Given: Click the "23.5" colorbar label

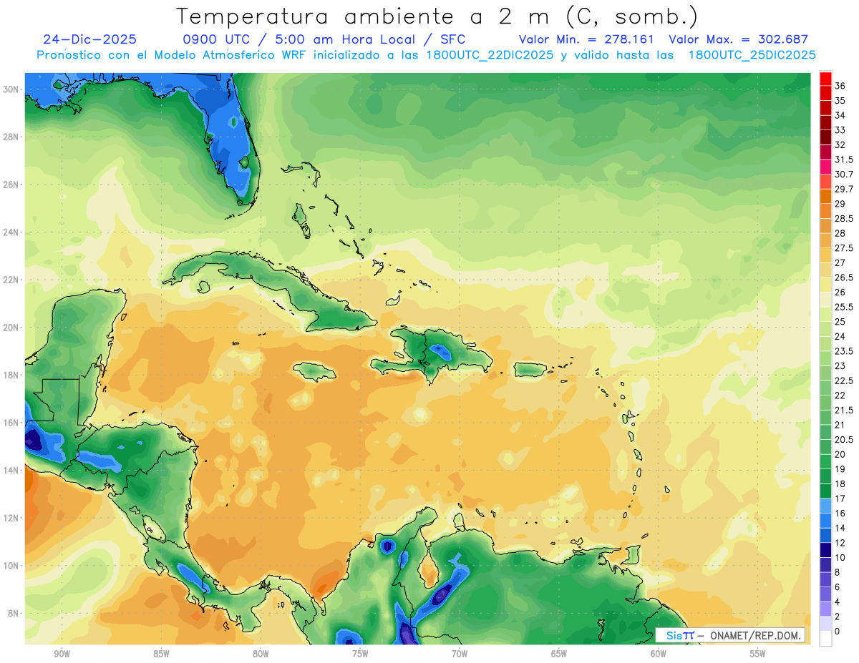Looking at the screenshot, I should click(x=844, y=351).
